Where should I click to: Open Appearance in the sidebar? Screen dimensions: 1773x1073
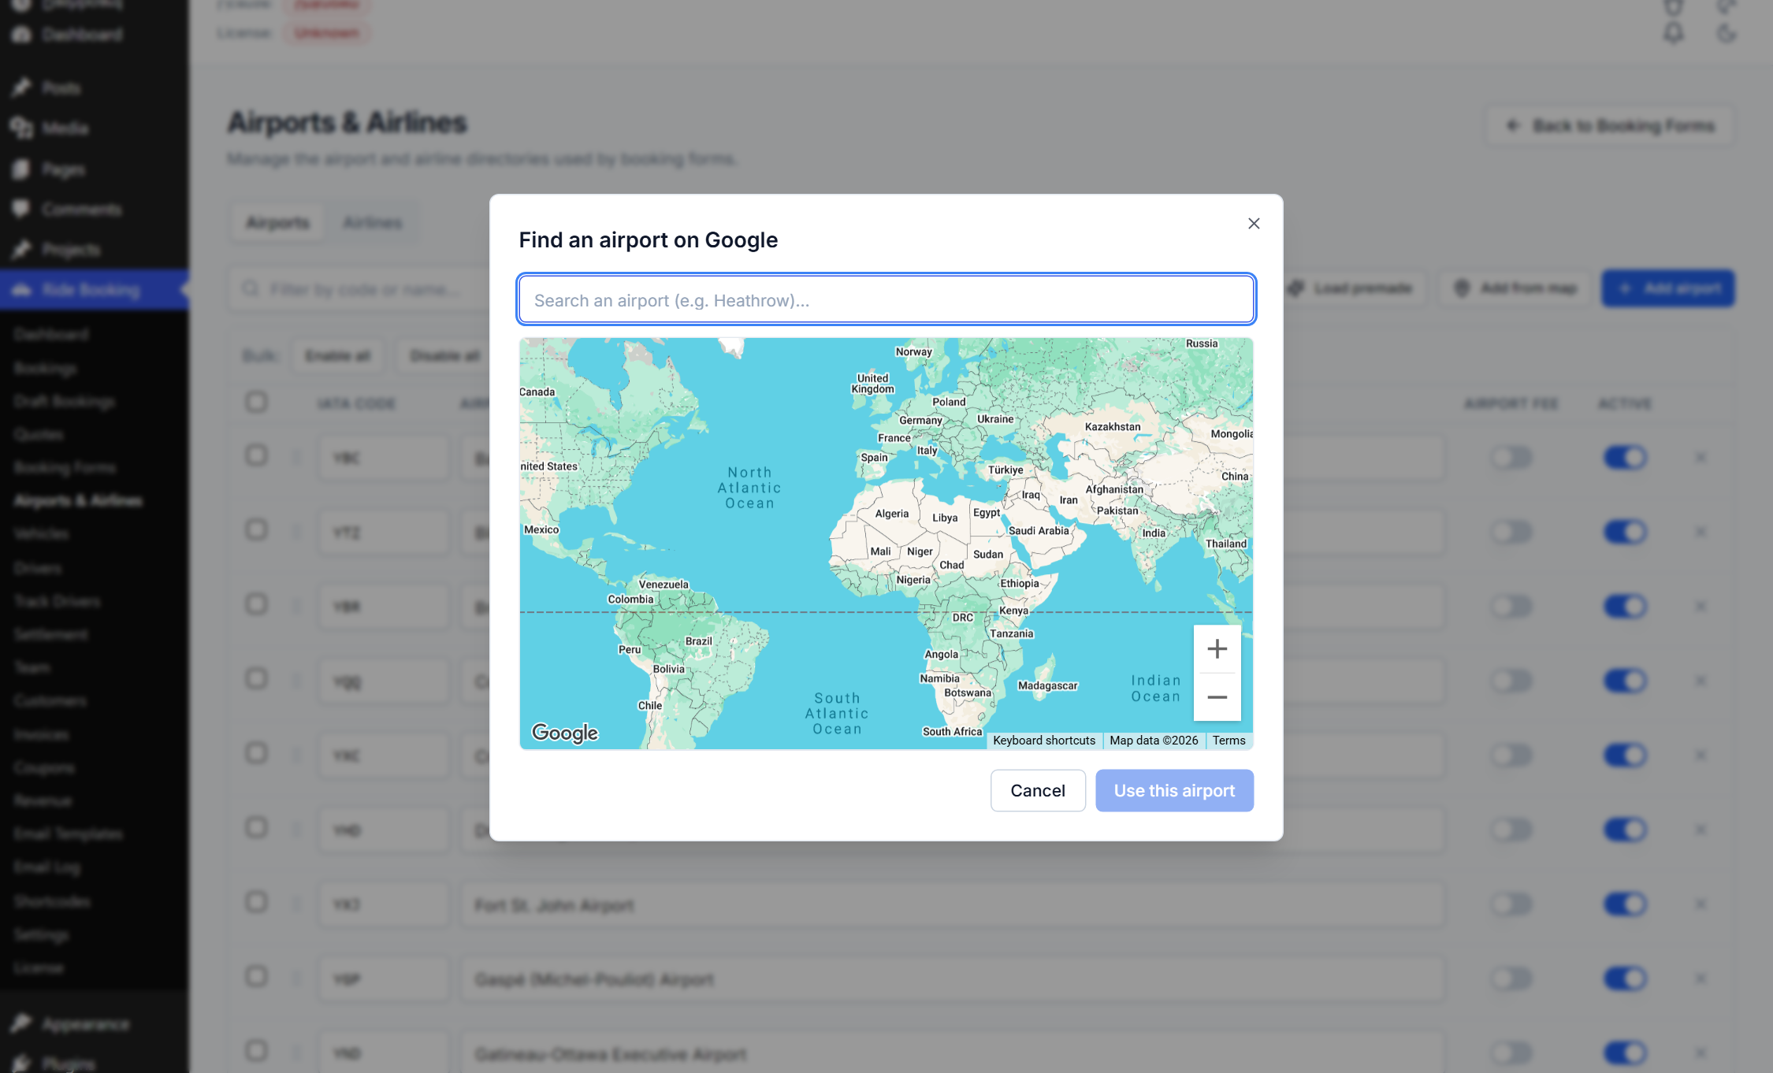click(x=86, y=1024)
